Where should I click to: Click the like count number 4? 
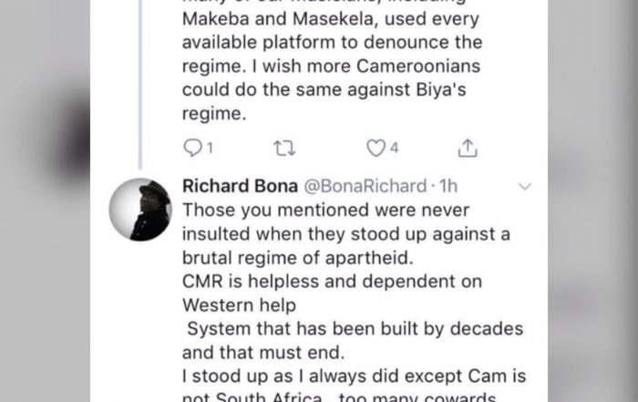tap(394, 148)
